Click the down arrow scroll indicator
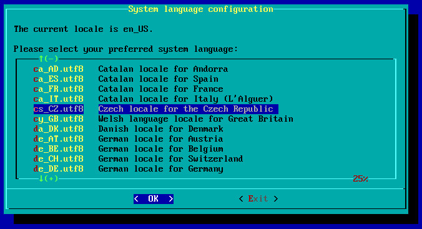Image resolution: width=422 pixels, height=229 pixels. [41, 178]
